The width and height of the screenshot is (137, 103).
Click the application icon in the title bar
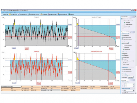[x=2, y=10]
